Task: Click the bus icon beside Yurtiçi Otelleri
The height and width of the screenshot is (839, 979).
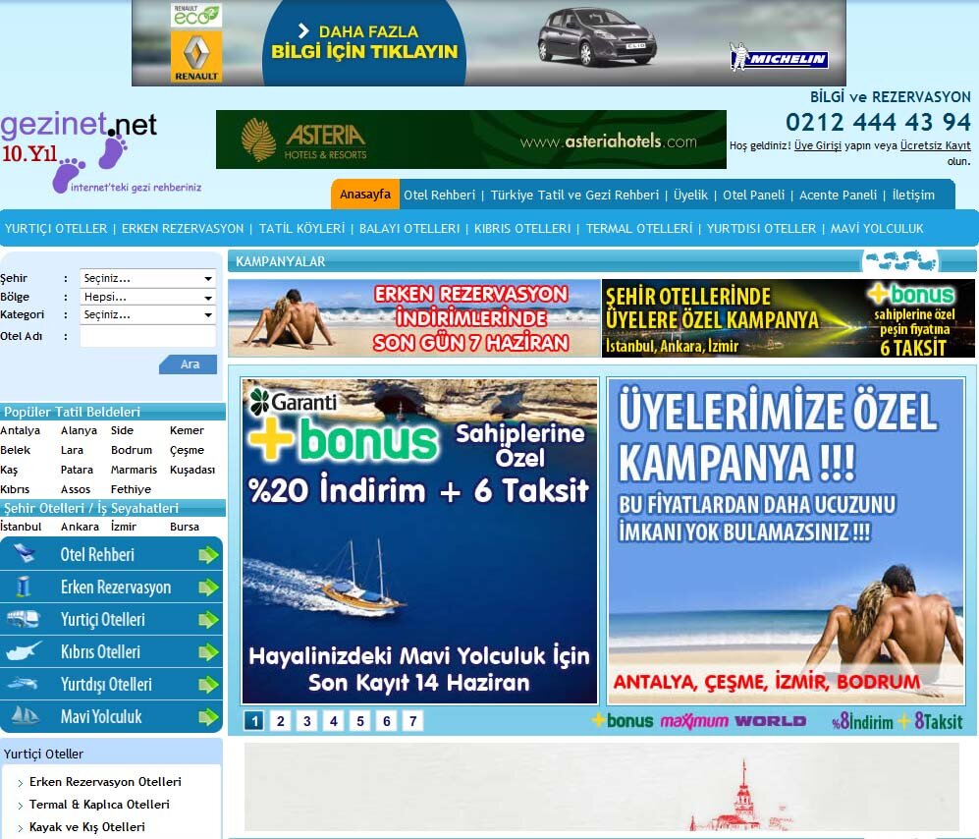Action: click(x=23, y=620)
